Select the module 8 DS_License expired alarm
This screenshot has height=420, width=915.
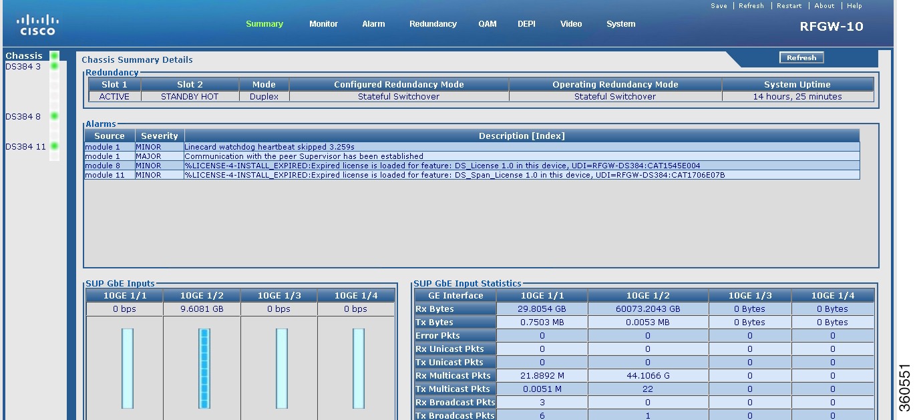click(x=472, y=166)
